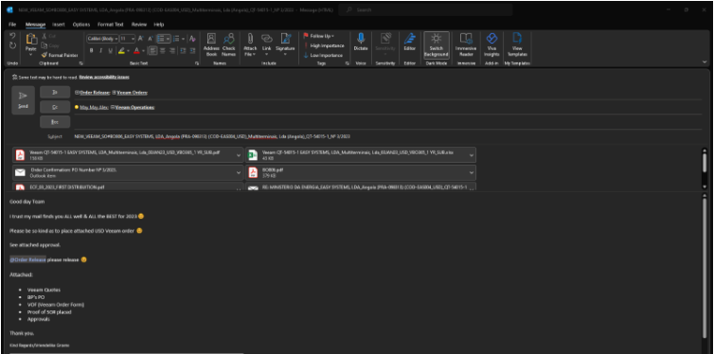Redo the last action
714x354 pixels.
(12, 45)
